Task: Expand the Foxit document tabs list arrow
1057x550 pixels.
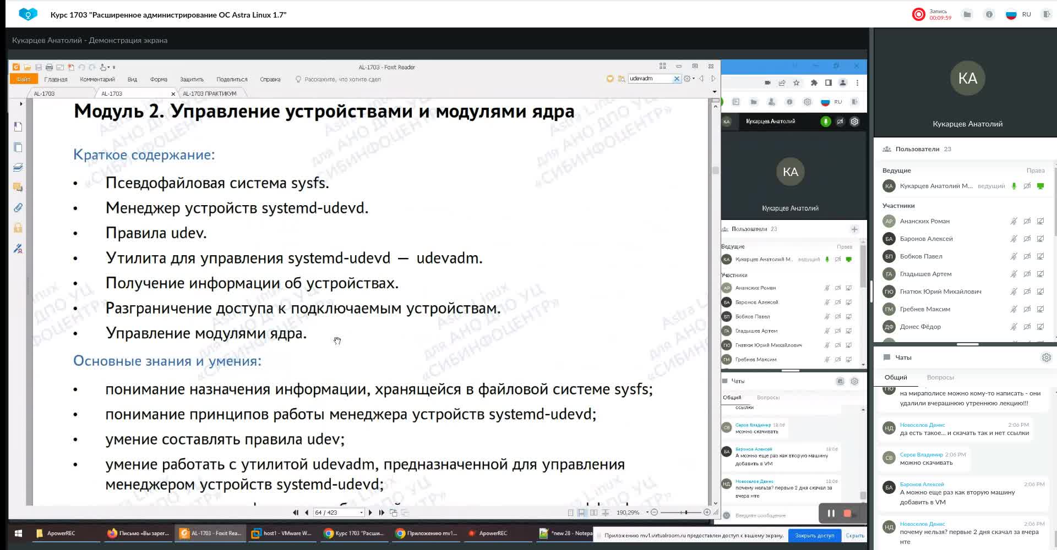Action: [x=715, y=92]
